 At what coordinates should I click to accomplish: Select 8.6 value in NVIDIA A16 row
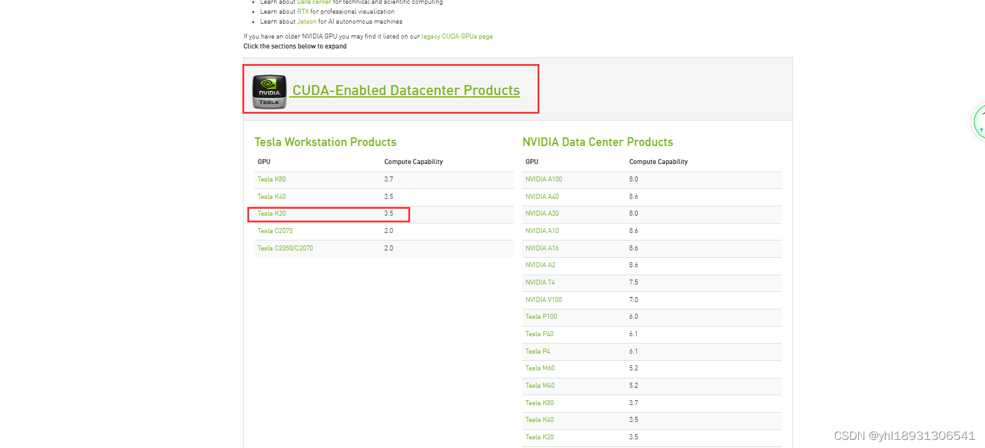click(633, 249)
